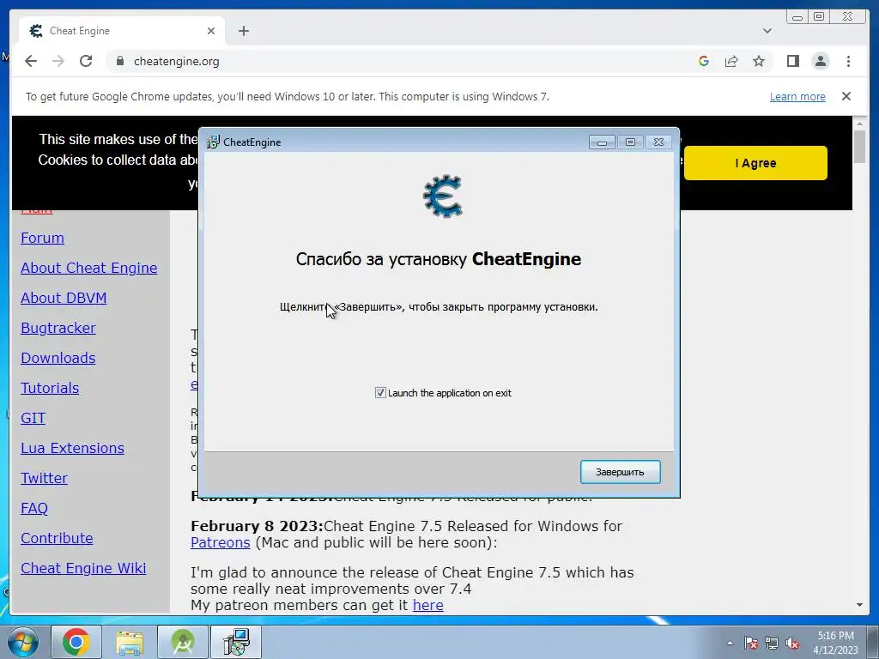Open the Learn more link
Screen dimensions: 879x659
tap(797, 96)
